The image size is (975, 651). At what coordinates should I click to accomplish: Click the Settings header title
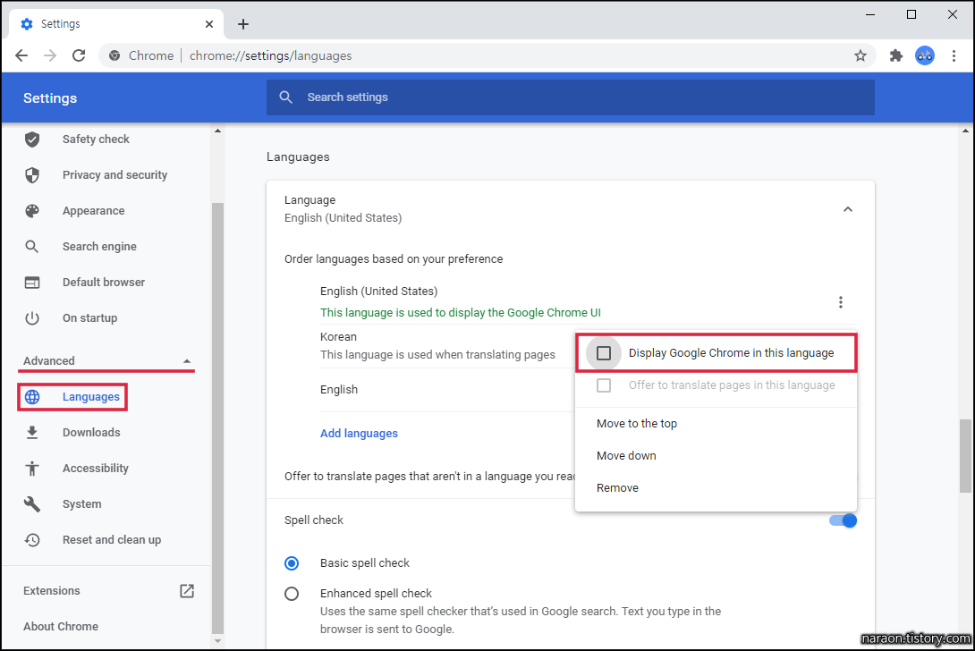coord(50,98)
